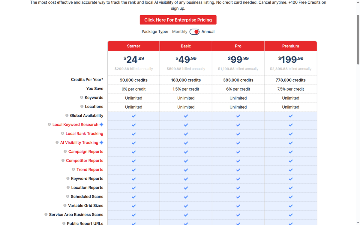Click the '0% per credit' cell
360x225 pixels.
coord(134,89)
